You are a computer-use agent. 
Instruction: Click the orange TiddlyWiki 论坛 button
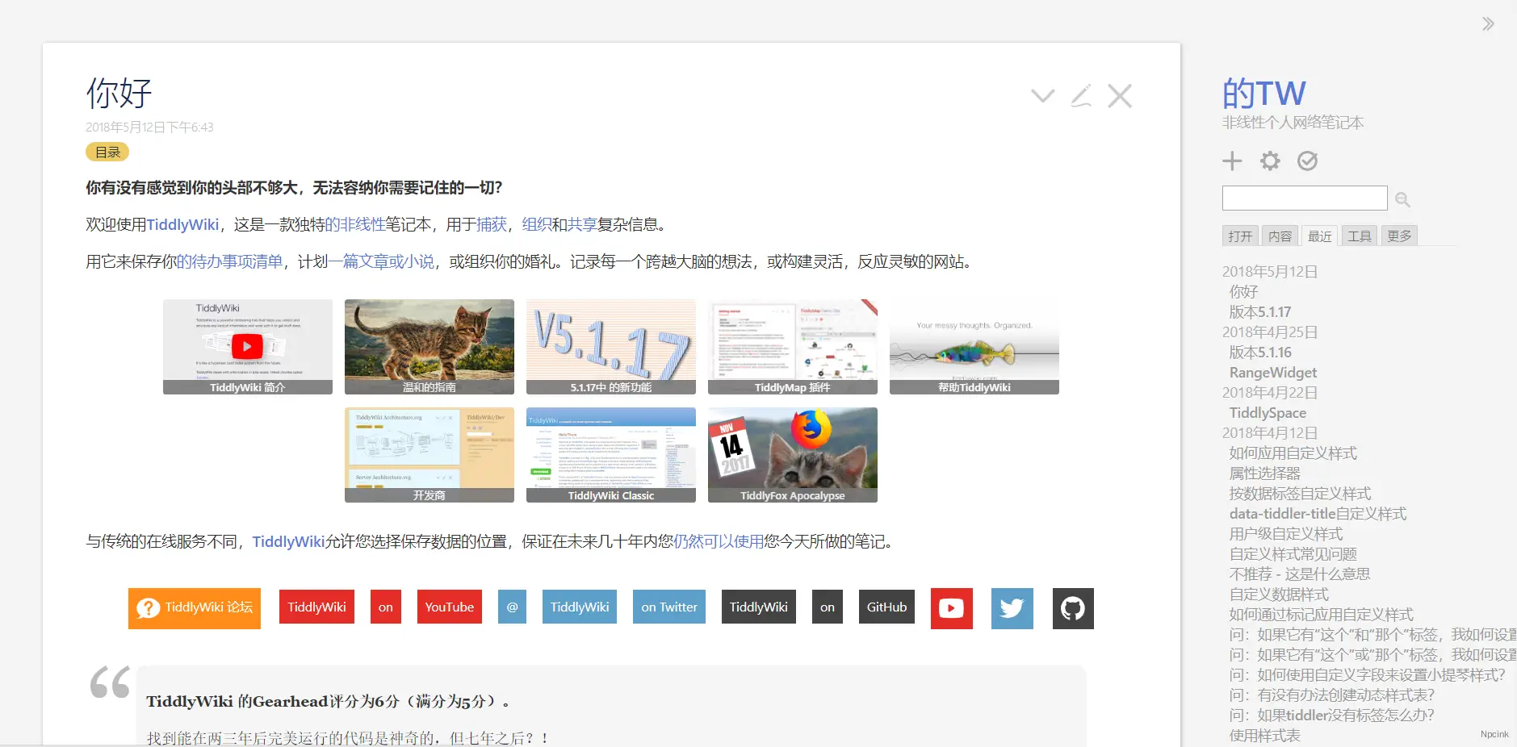(x=195, y=608)
